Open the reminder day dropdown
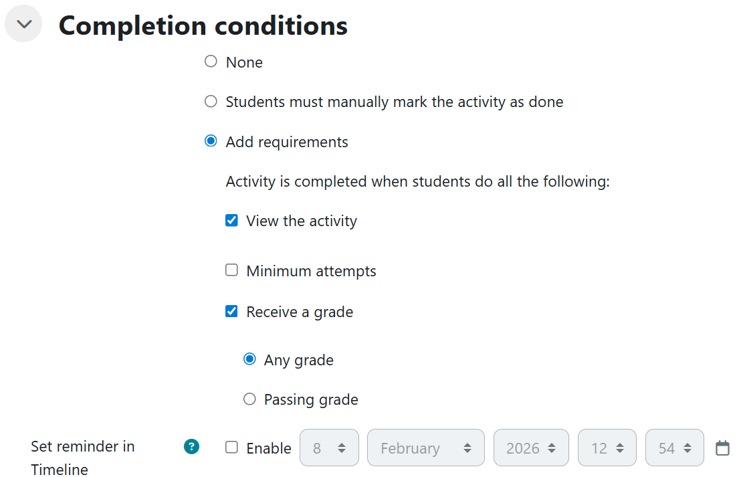This screenshot has height=477, width=737. (329, 448)
